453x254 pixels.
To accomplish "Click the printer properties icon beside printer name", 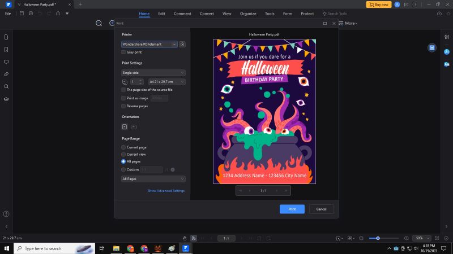I will tap(182, 44).
